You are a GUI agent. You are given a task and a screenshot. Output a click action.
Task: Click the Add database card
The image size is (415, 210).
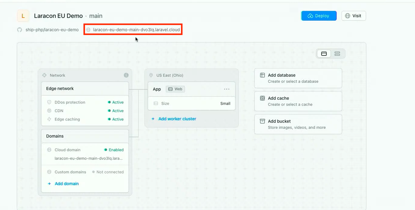(298, 78)
